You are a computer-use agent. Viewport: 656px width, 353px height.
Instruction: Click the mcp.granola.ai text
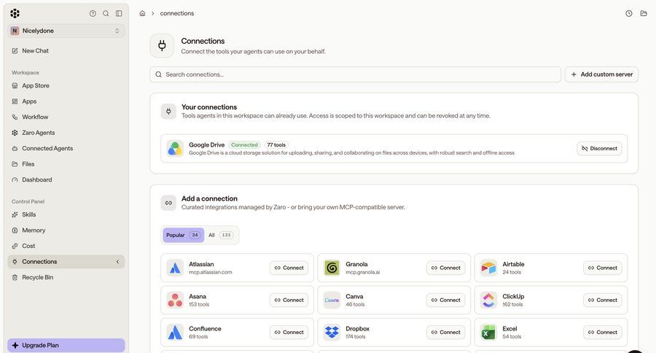pyautogui.click(x=363, y=272)
